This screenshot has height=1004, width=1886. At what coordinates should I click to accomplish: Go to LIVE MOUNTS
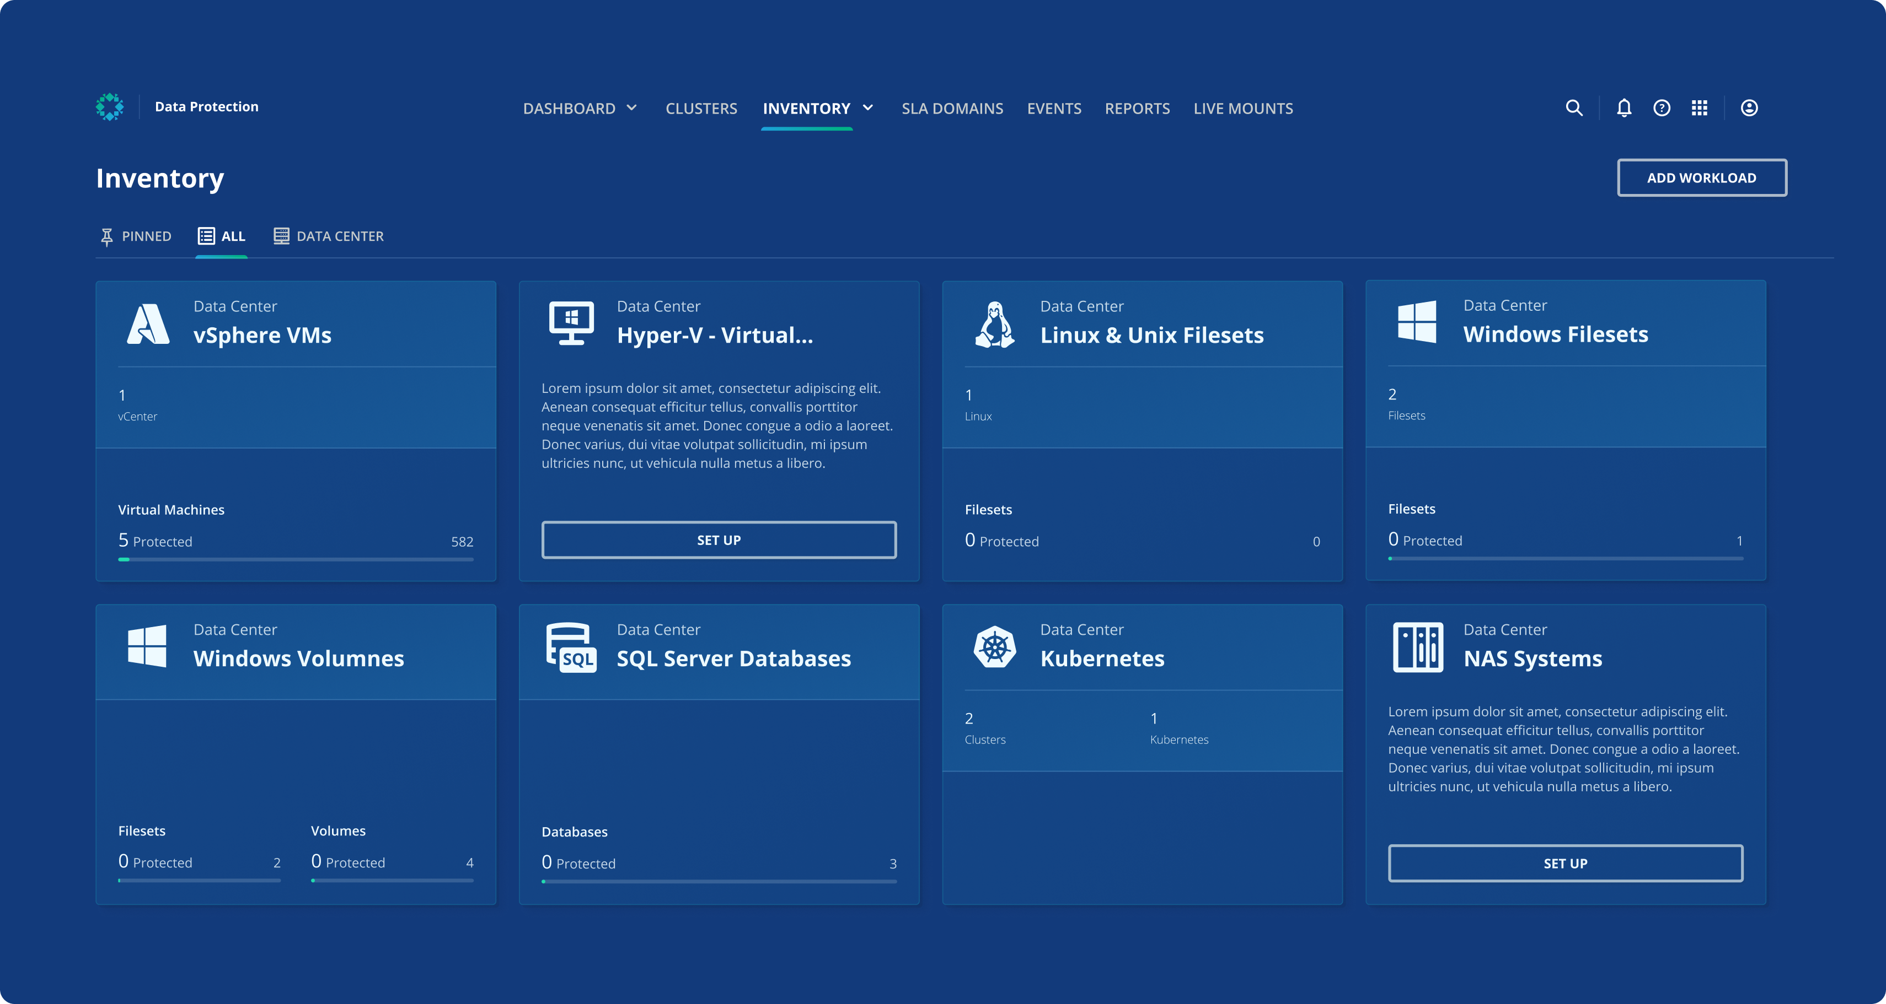point(1242,109)
